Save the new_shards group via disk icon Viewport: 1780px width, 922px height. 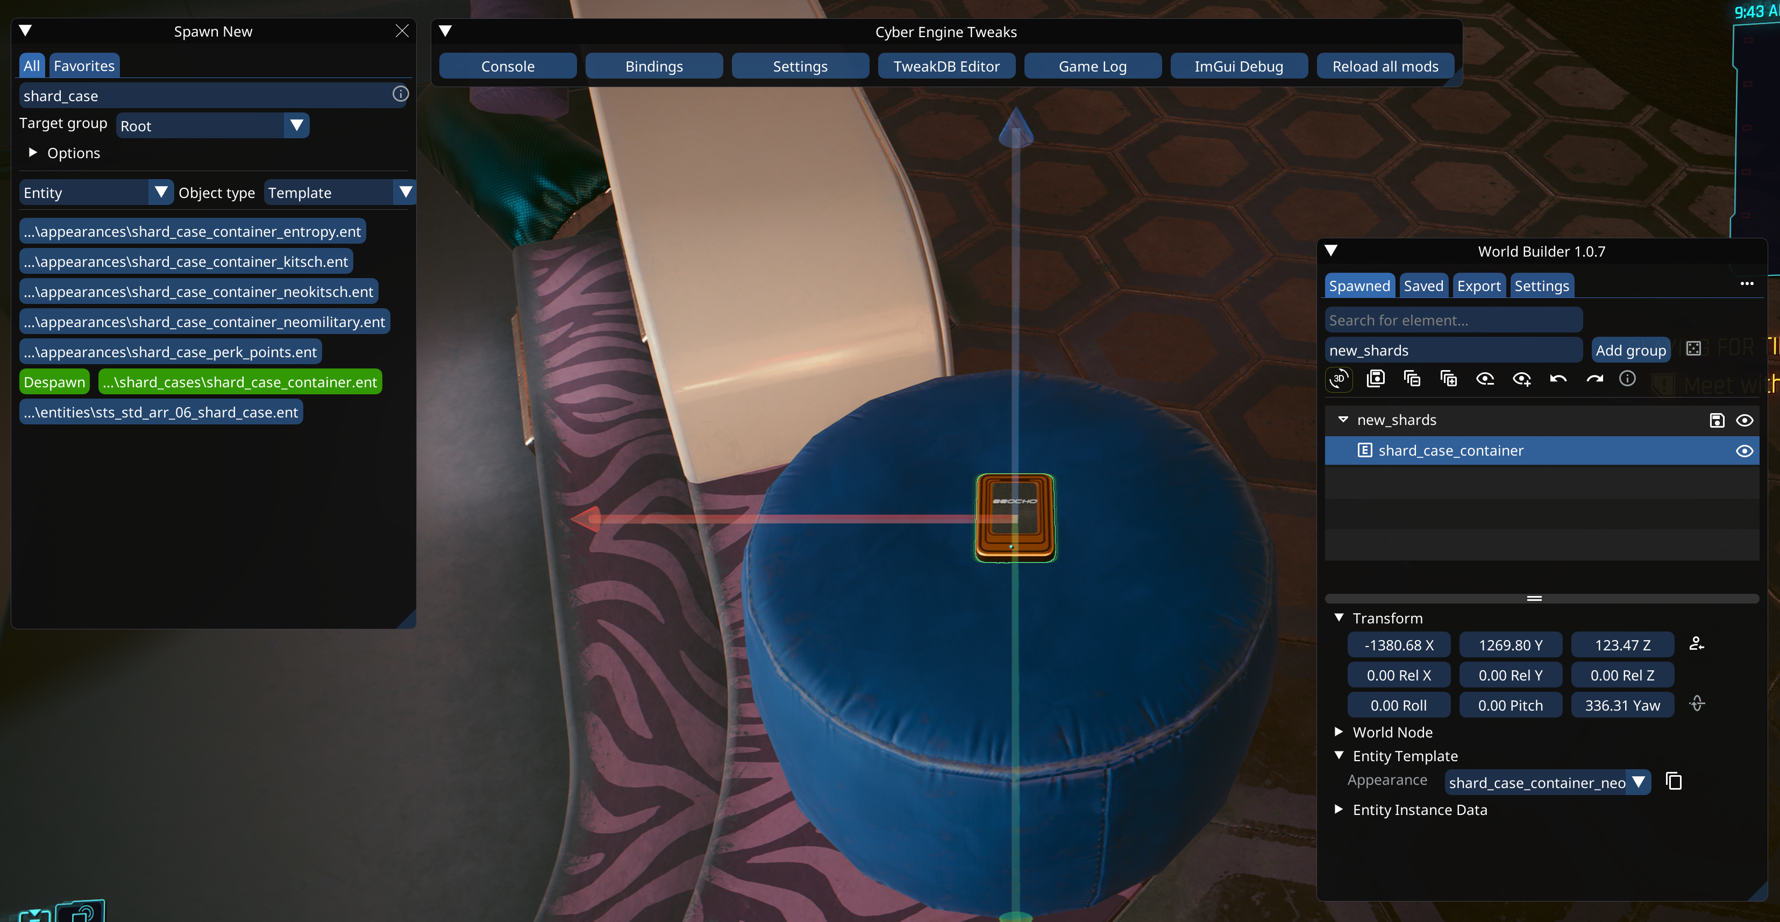click(1717, 420)
